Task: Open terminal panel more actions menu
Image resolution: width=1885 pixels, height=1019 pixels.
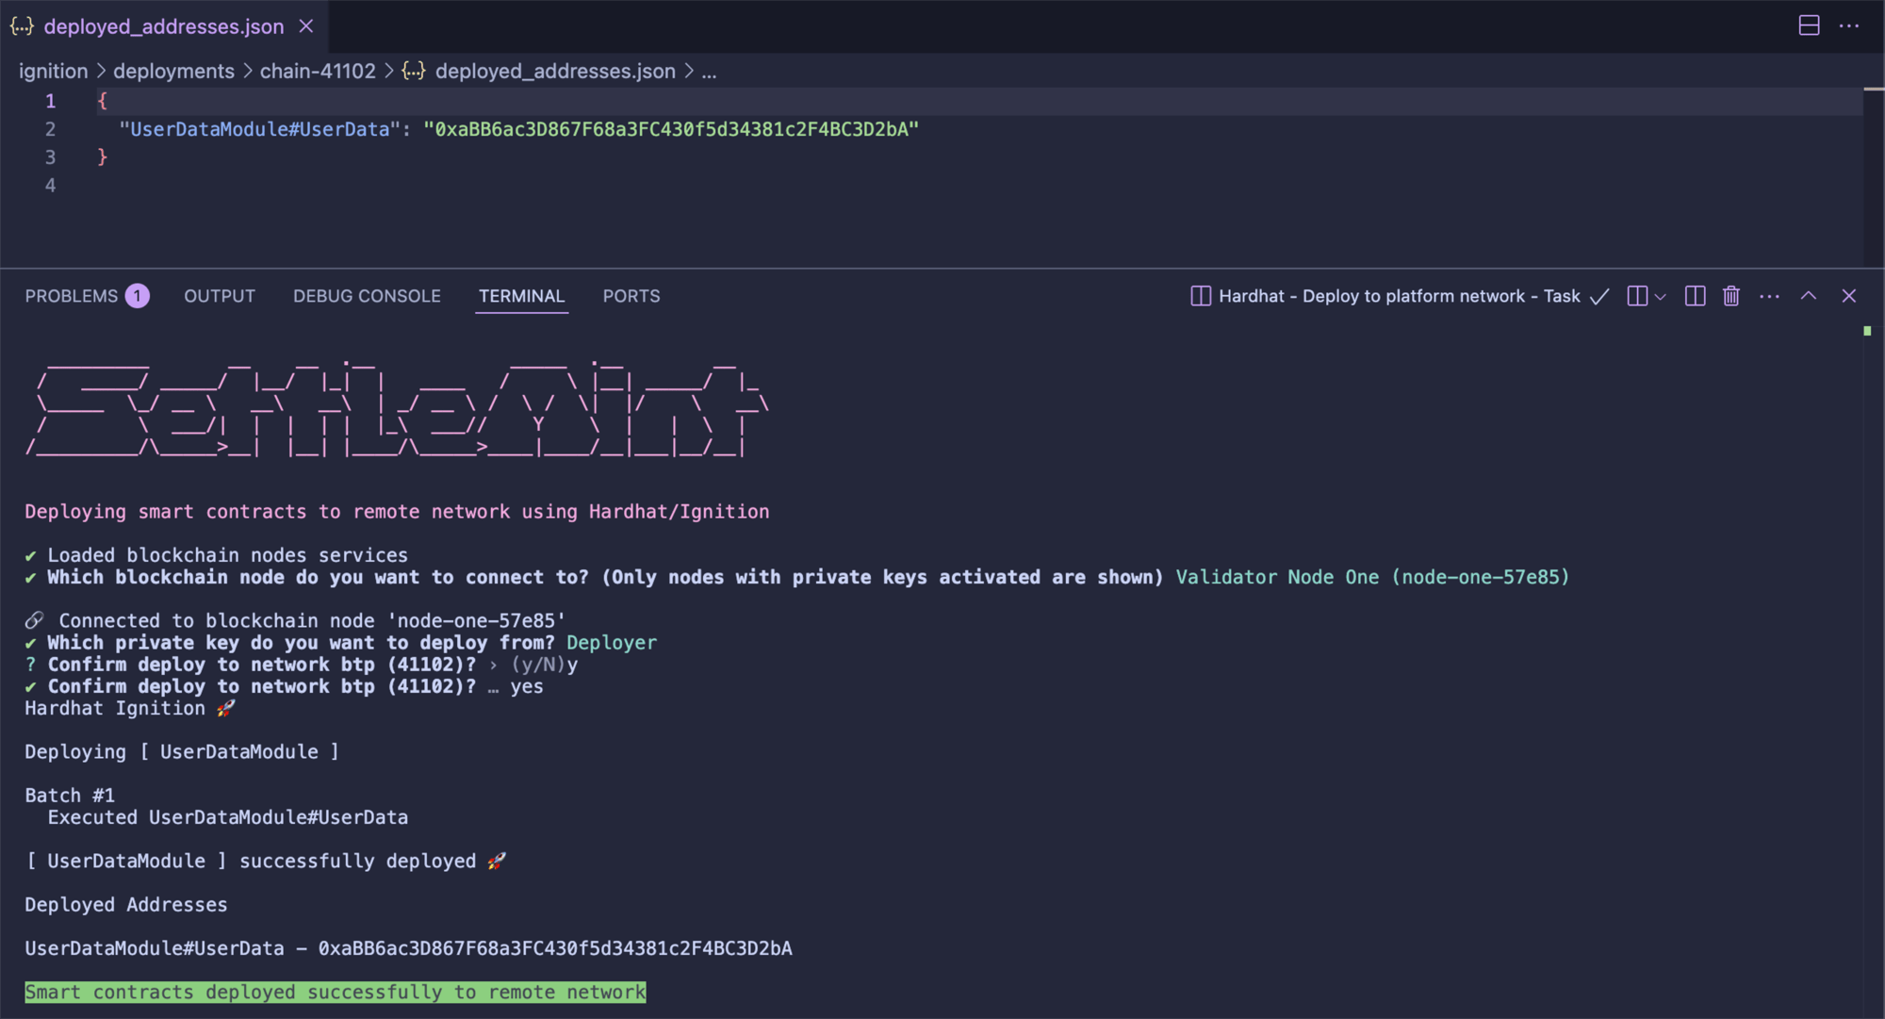Action: [x=1769, y=296]
